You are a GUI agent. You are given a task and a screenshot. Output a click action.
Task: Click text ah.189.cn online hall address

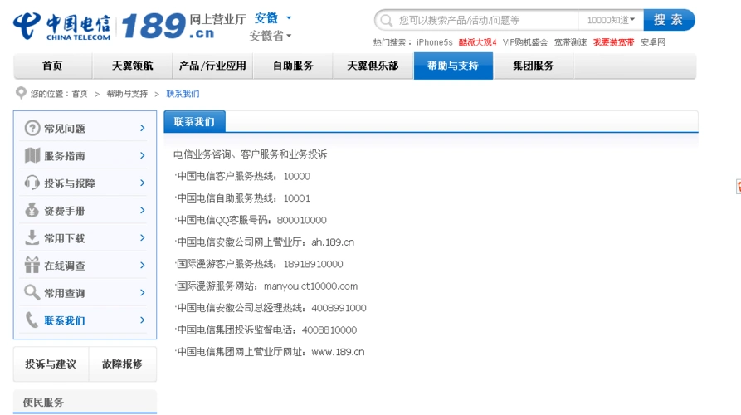tap(333, 242)
